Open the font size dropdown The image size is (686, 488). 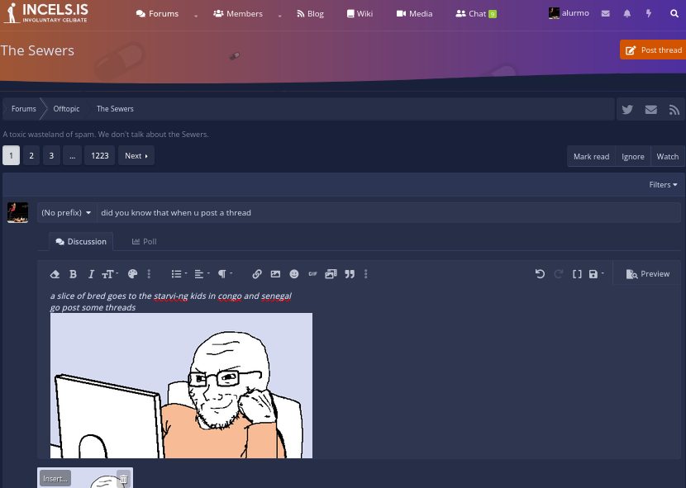(110, 274)
